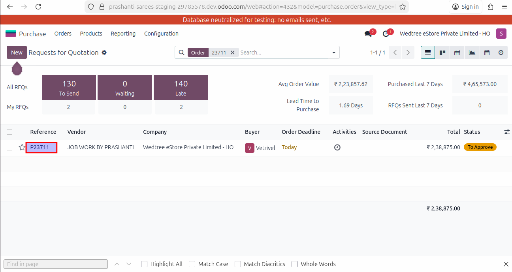
Task: Enable Whole Words option
Action: 295,264
